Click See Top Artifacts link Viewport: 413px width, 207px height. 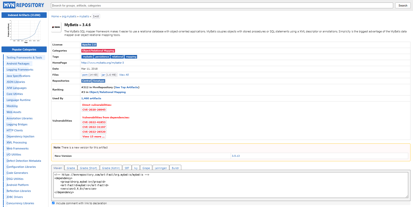127,87
